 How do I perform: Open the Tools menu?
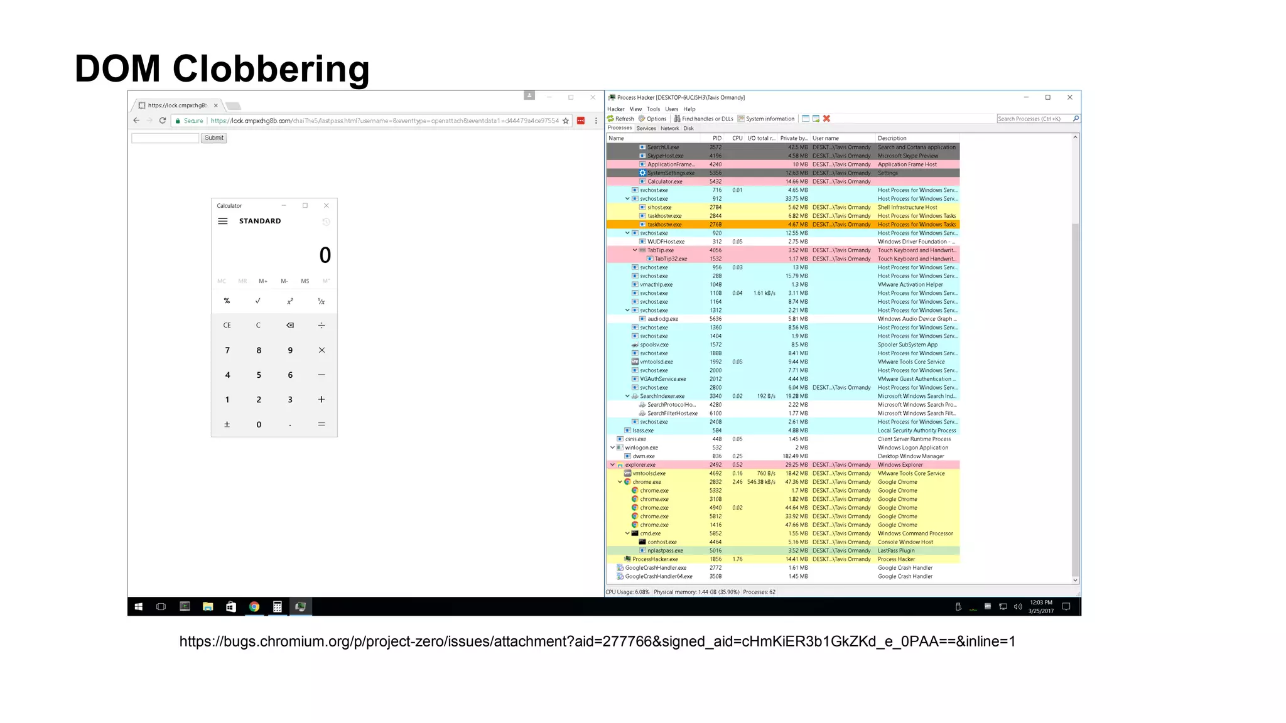pos(653,109)
